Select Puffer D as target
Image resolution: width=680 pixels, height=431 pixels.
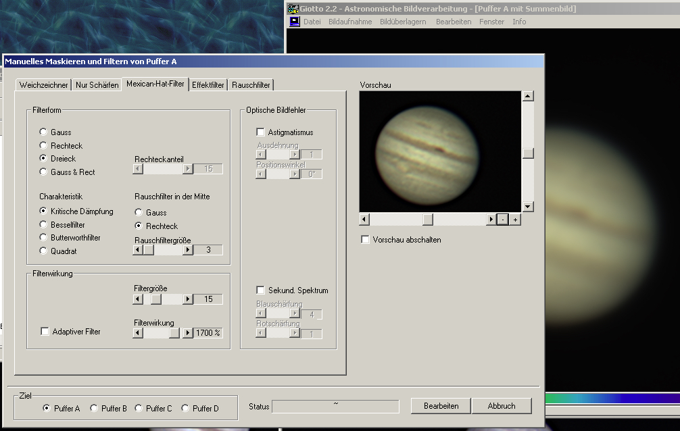click(x=200, y=409)
